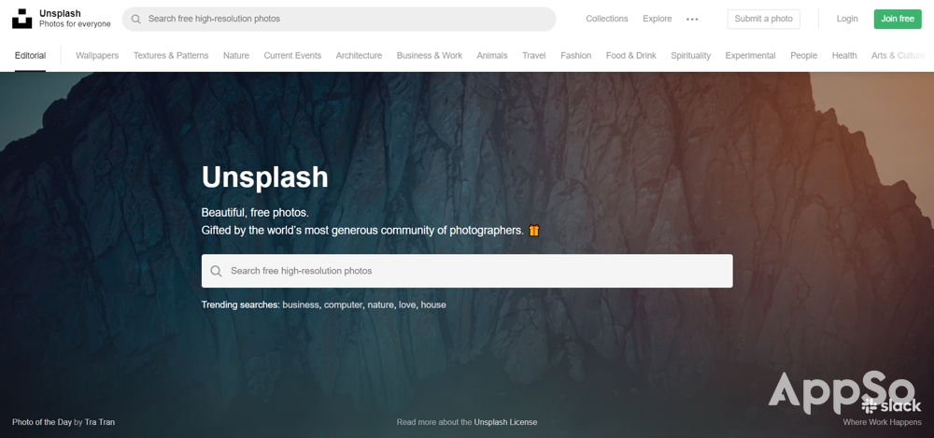This screenshot has height=438, width=934.
Task: Open the Collections page
Action: (606, 19)
